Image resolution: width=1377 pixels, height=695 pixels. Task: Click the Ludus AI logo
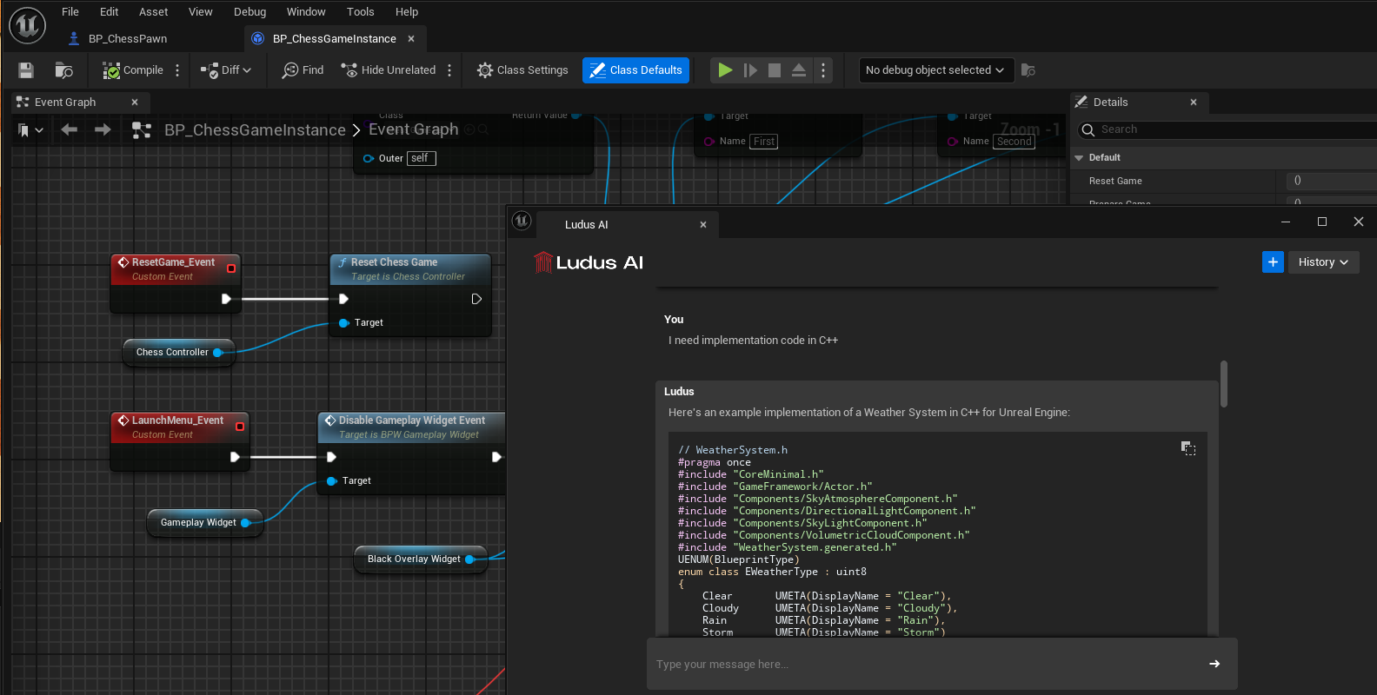click(x=588, y=262)
